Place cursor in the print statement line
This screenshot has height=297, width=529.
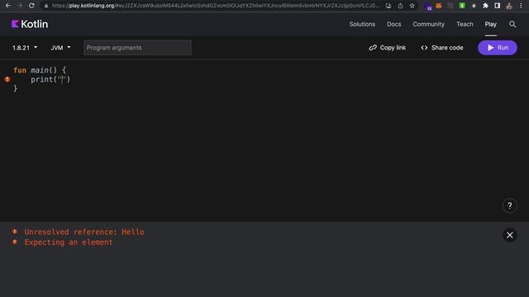pyautogui.click(x=50, y=79)
